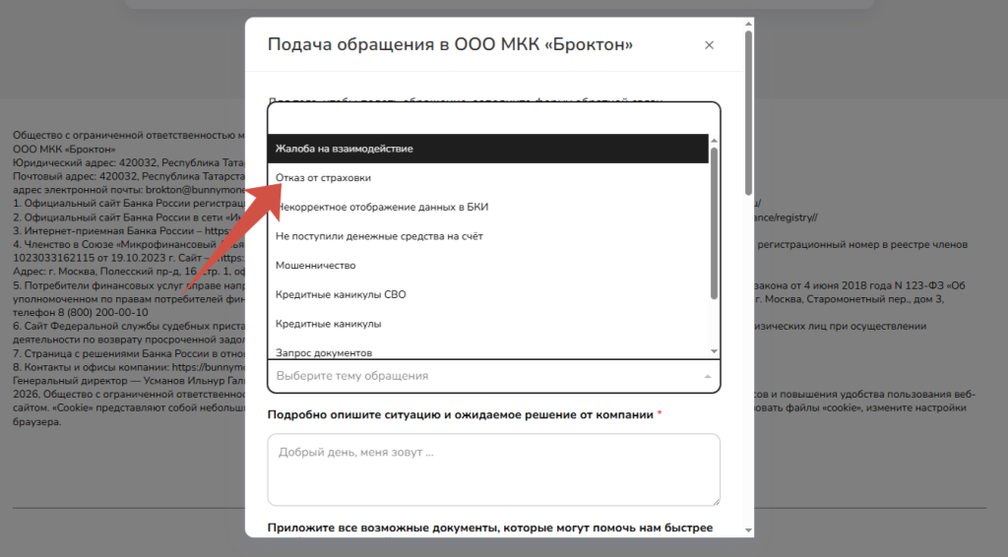Choose Мошенничество topic
Viewport: 1008px width, 557px height.
(x=488, y=266)
